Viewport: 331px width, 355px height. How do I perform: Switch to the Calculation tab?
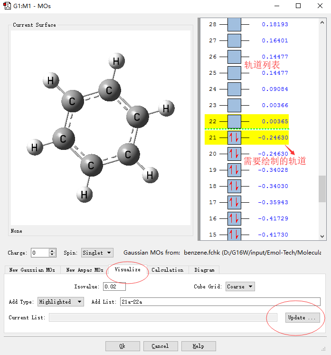click(x=167, y=270)
